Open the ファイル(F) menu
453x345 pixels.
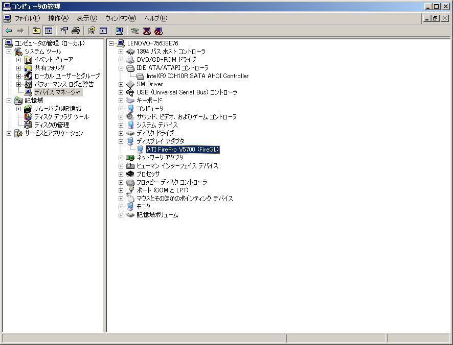click(x=28, y=18)
